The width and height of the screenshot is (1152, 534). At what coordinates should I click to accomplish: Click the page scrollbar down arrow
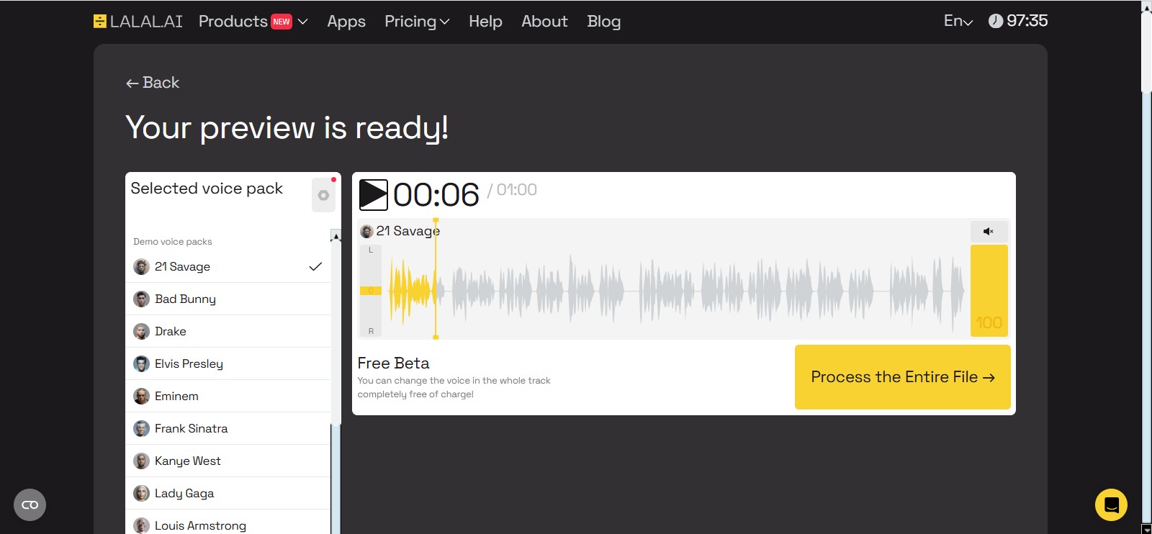pyautogui.click(x=1146, y=528)
